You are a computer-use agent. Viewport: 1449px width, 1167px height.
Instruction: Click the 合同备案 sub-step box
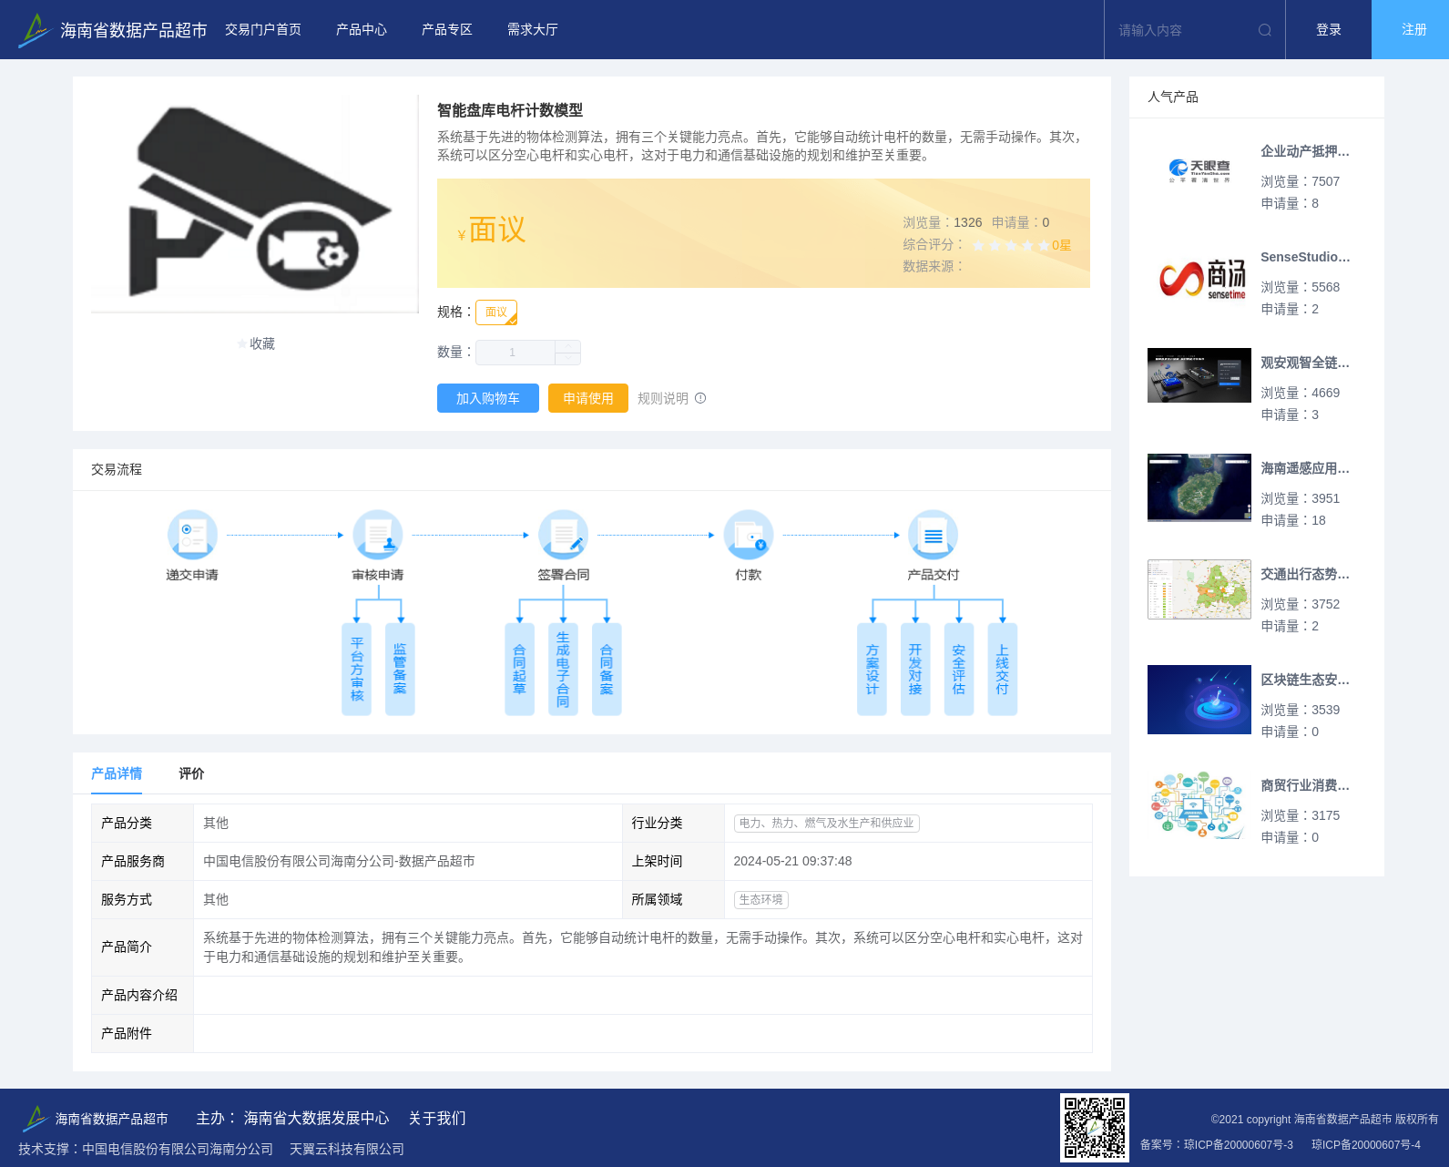[607, 670]
